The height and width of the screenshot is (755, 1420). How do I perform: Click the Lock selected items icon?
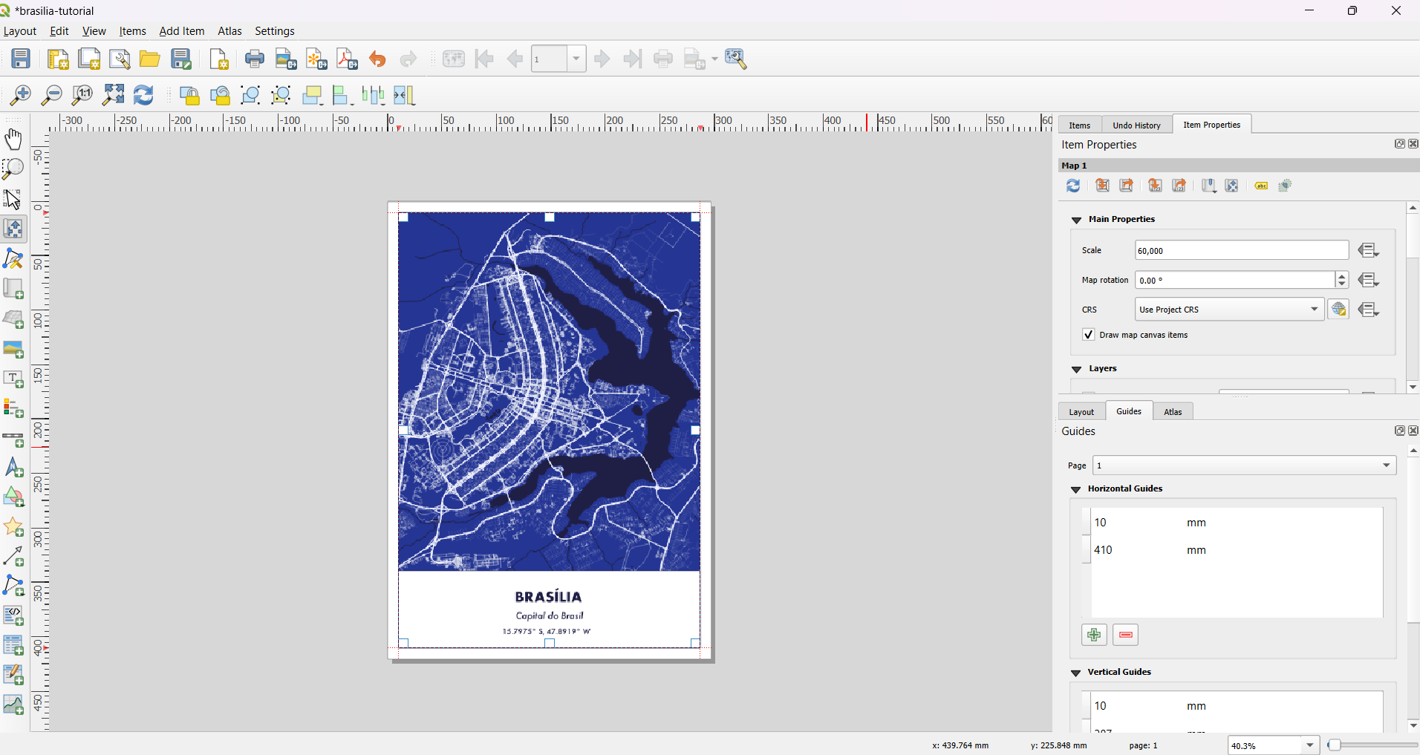(x=189, y=95)
